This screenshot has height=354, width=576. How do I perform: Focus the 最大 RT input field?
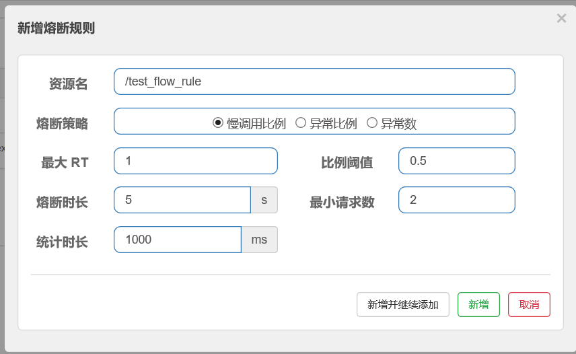[195, 161]
